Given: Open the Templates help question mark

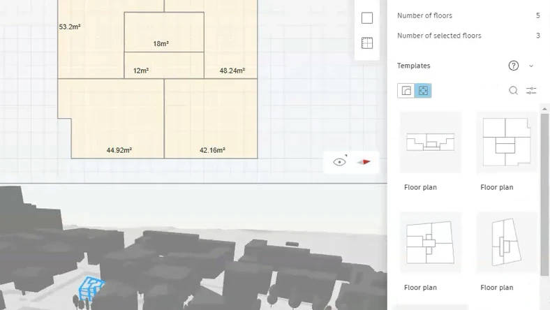Looking at the screenshot, I should 514,66.
